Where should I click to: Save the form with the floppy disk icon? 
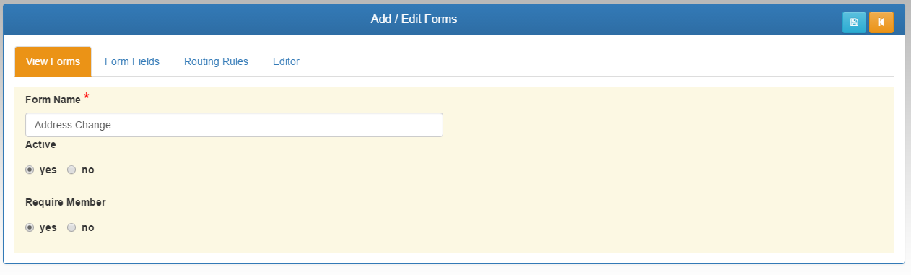[854, 22]
